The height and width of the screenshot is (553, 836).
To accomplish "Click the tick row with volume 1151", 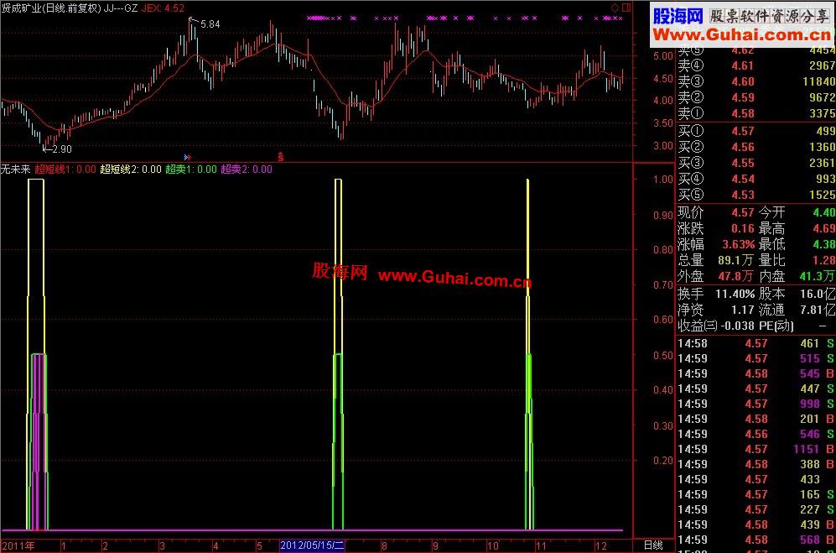I will point(756,449).
